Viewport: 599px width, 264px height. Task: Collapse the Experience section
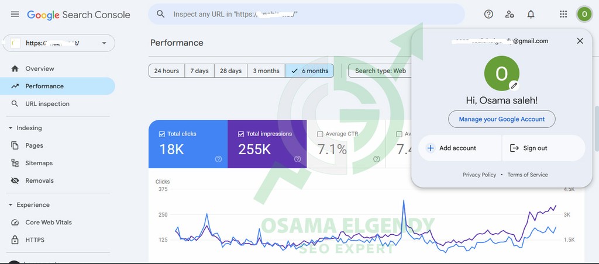tap(10, 205)
